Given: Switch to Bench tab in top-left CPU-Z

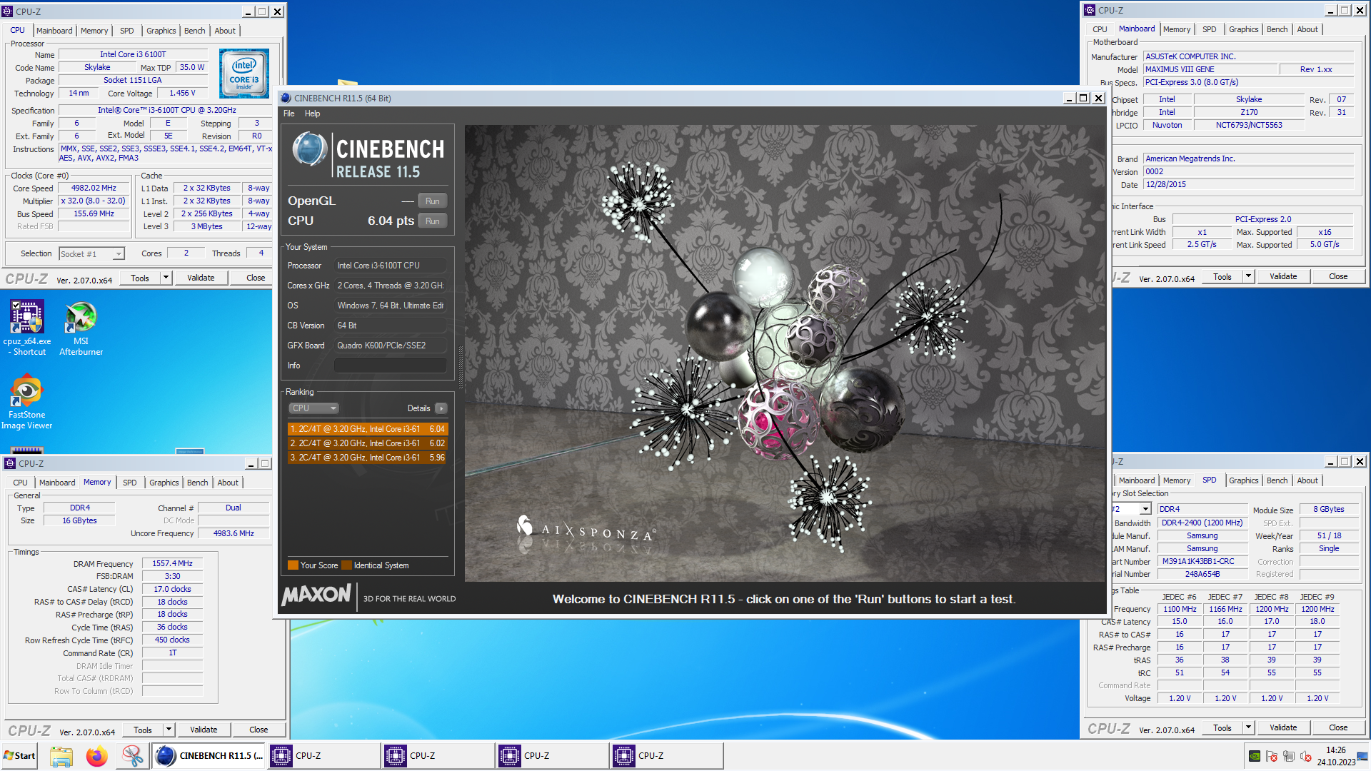Looking at the screenshot, I should pyautogui.click(x=194, y=31).
